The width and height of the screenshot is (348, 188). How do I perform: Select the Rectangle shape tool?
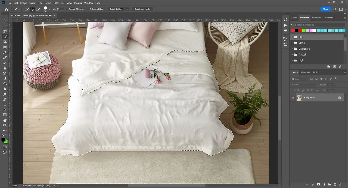point(5,115)
